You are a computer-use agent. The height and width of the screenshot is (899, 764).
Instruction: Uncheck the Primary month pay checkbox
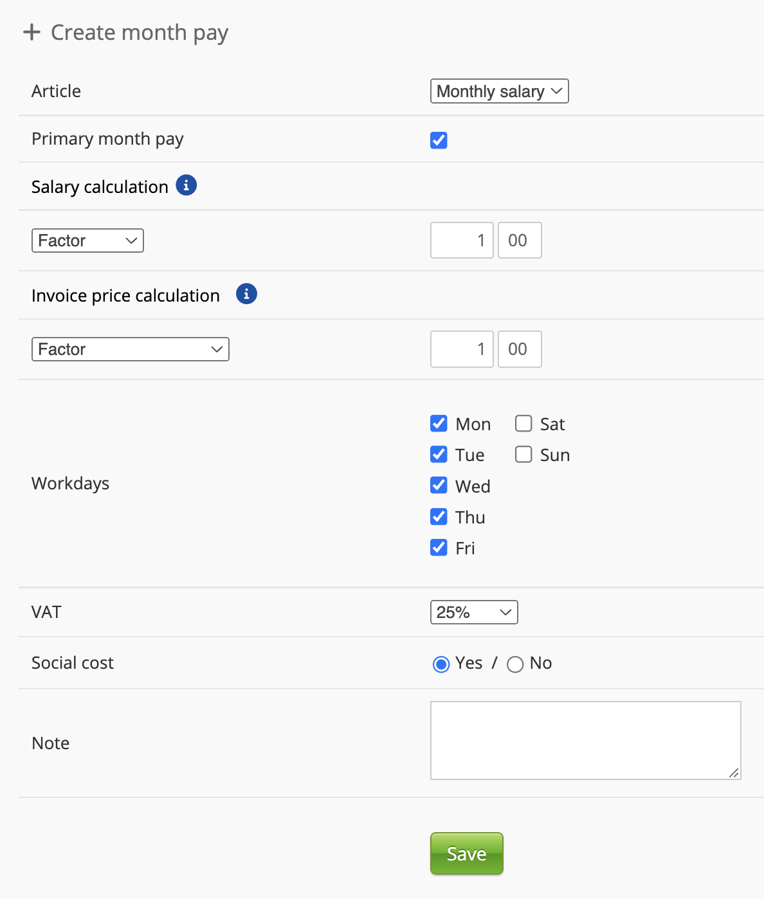pyautogui.click(x=439, y=140)
